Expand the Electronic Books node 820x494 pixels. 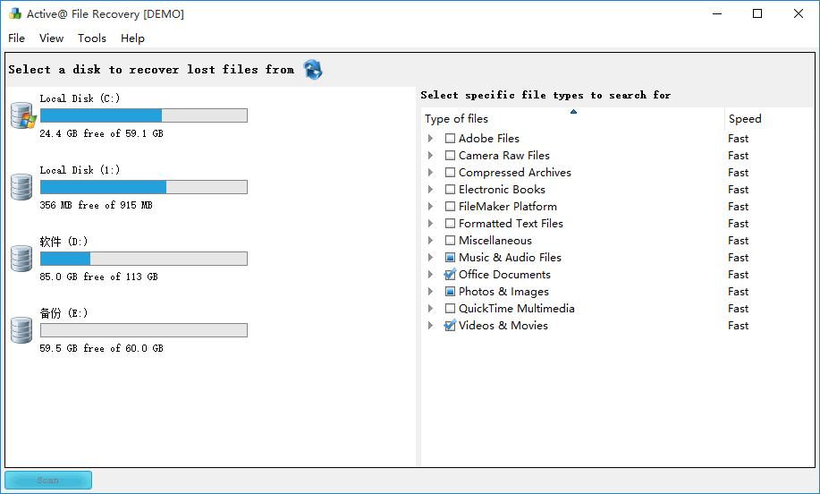pos(430,190)
